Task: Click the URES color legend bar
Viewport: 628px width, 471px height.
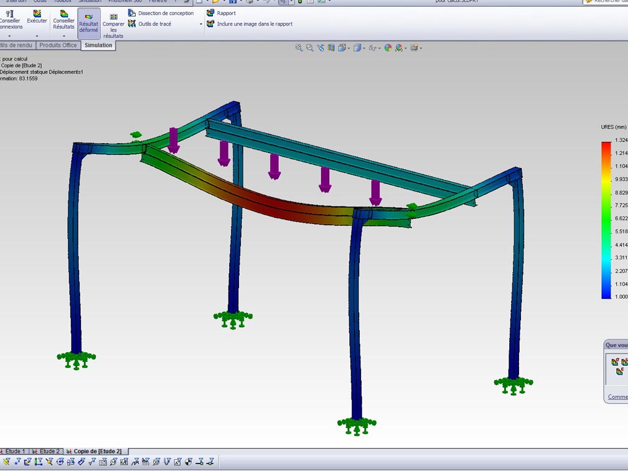Action: [606, 220]
